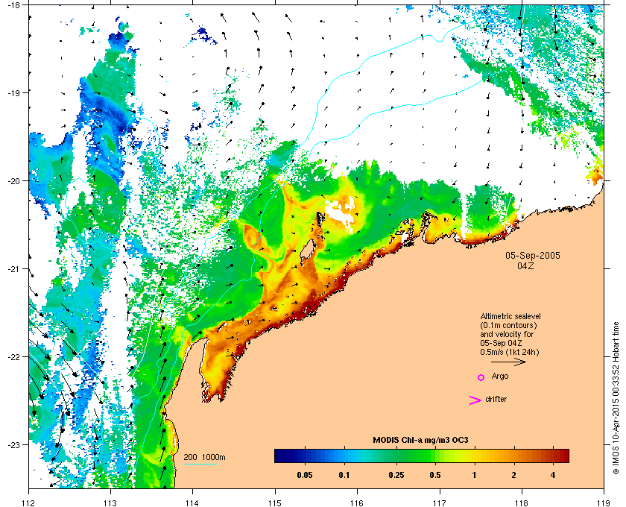Click the colorbar tick label 0.25

pyautogui.click(x=396, y=475)
